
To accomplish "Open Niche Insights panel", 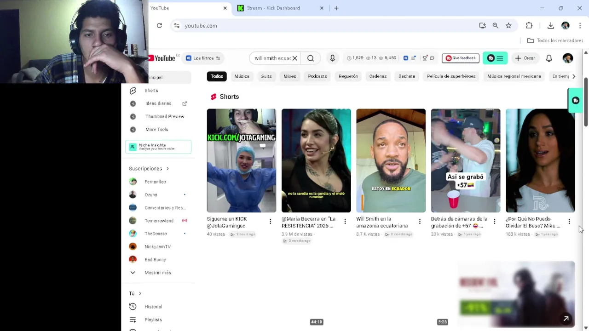I will point(158,147).
